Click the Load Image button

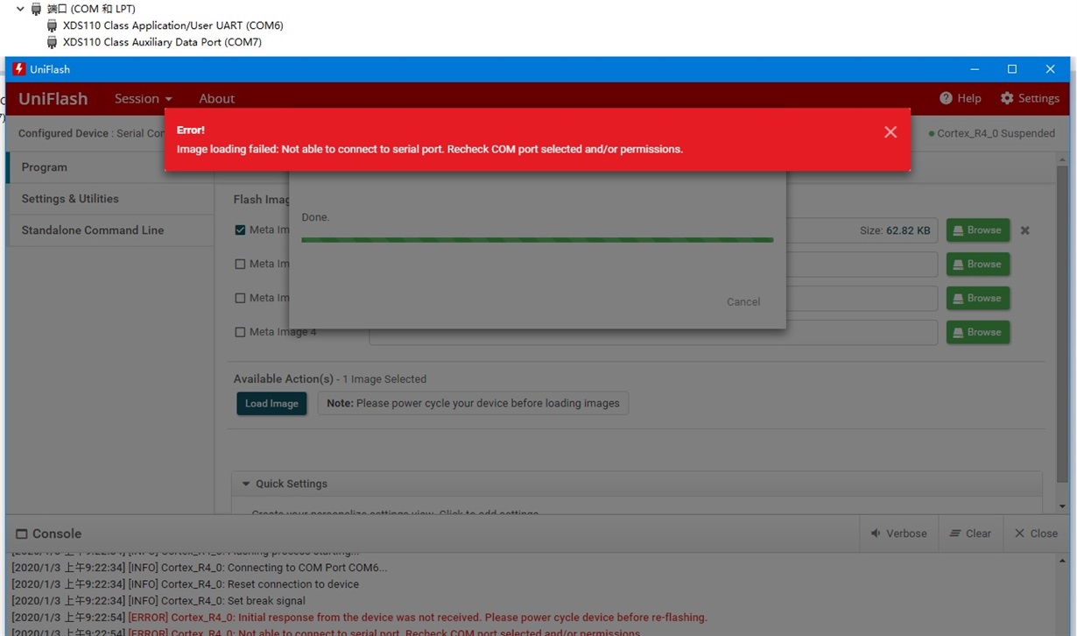click(x=271, y=403)
